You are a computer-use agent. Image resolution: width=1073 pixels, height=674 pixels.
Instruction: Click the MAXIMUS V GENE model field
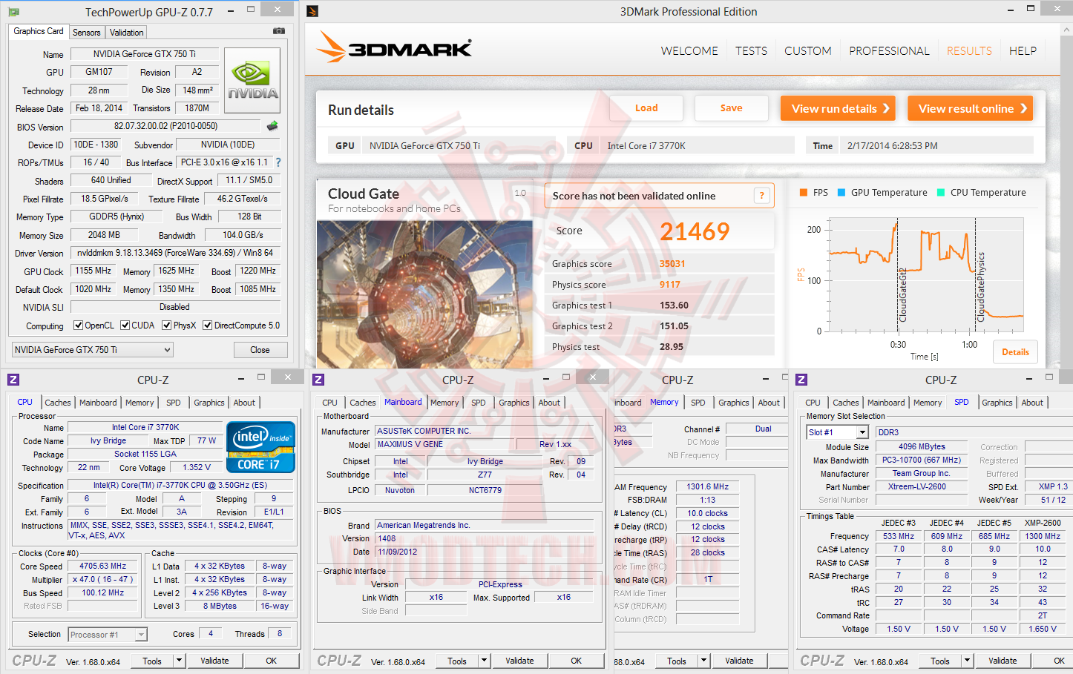pyautogui.click(x=445, y=444)
